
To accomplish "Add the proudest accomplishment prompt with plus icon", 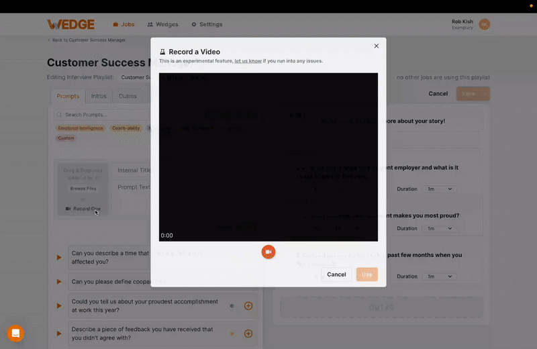I will tap(248, 306).
